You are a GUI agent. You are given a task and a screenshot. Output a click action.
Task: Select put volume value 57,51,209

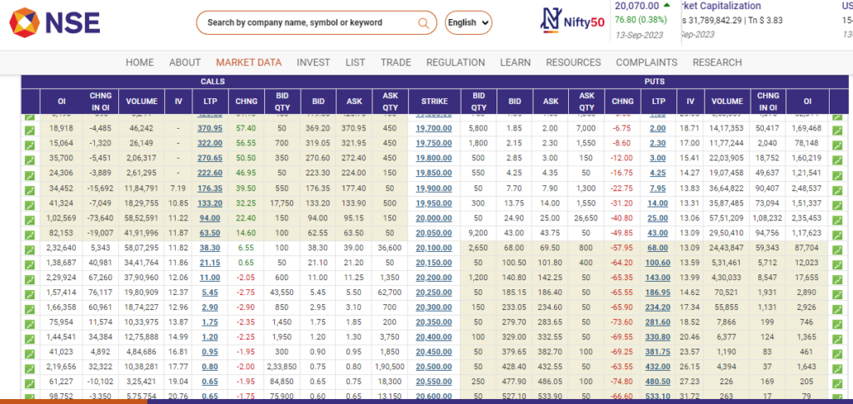pos(726,218)
